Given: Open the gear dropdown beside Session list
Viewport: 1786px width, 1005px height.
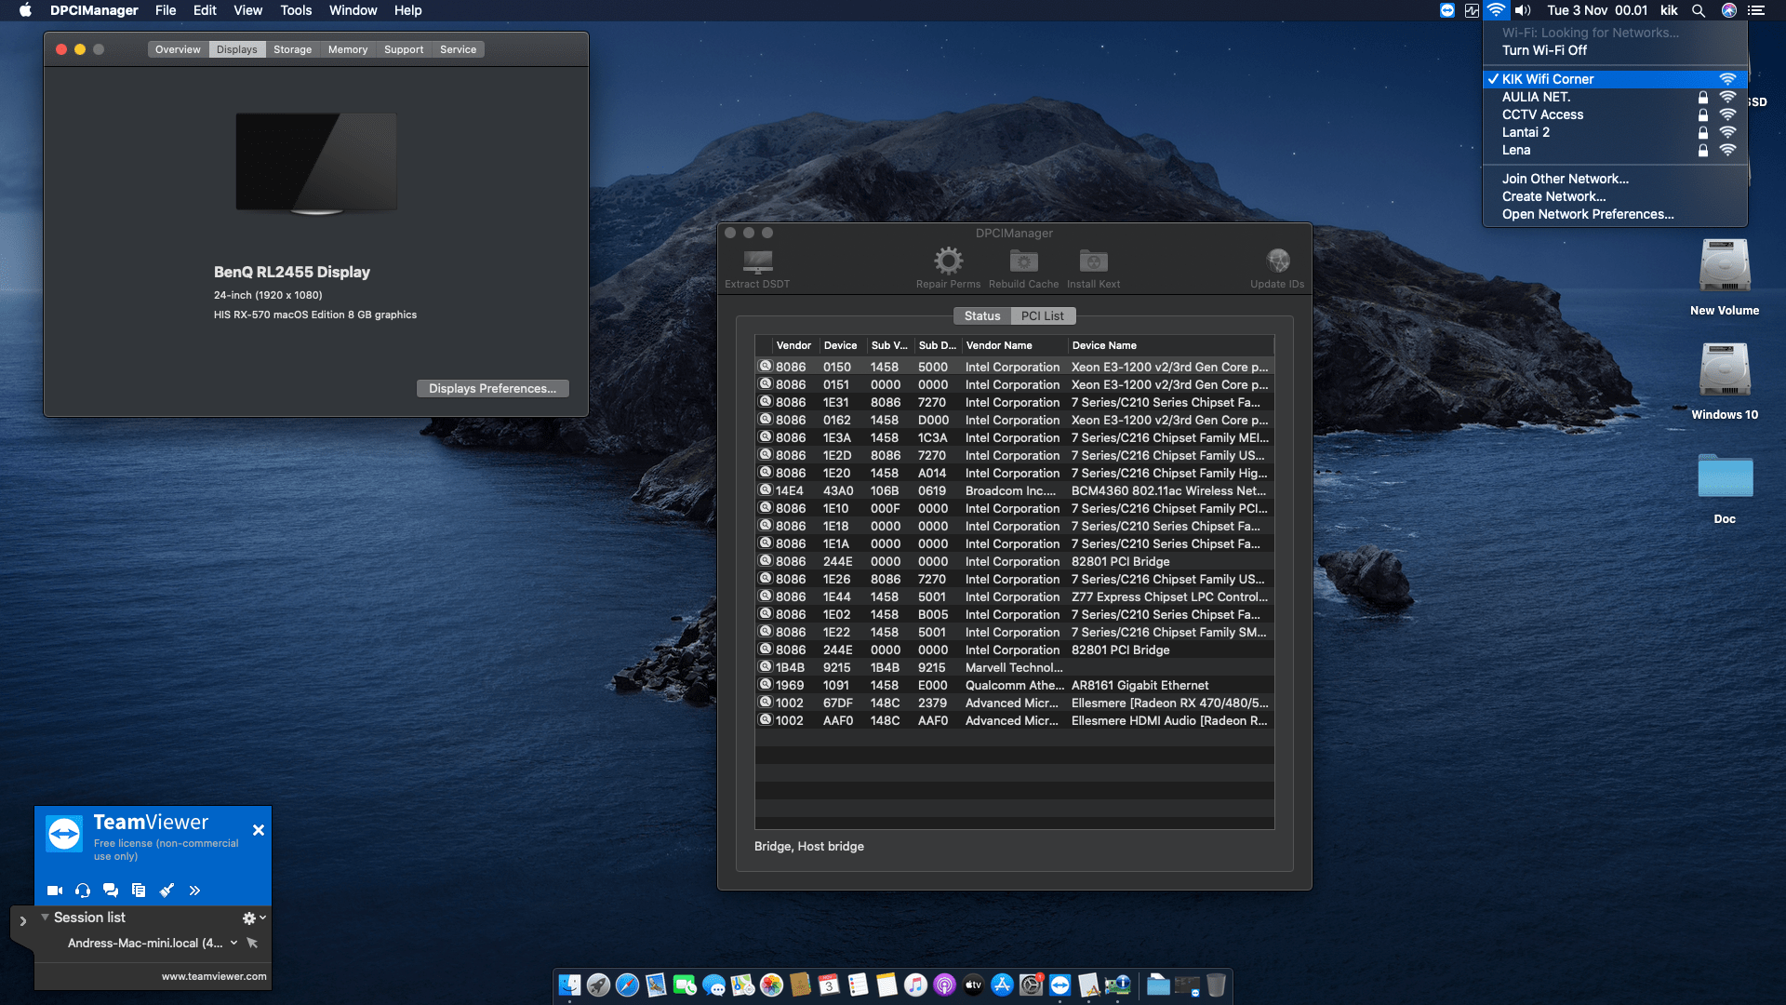Looking at the screenshot, I should point(249,918).
